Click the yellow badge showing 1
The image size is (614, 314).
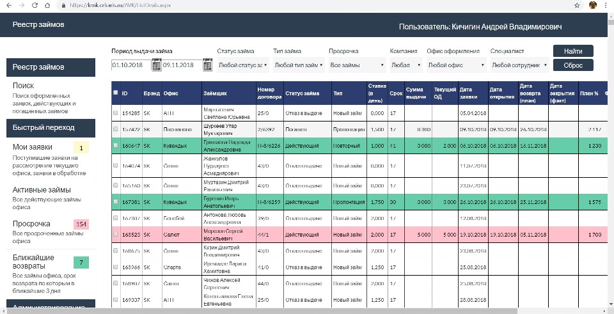click(x=81, y=148)
